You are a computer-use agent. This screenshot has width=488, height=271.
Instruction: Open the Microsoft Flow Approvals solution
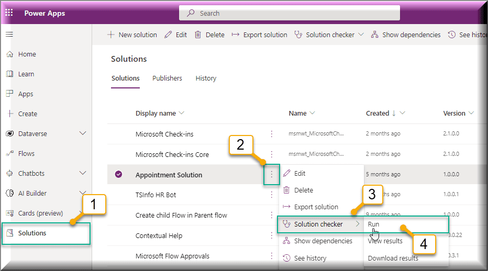pyautogui.click(x=172, y=256)
